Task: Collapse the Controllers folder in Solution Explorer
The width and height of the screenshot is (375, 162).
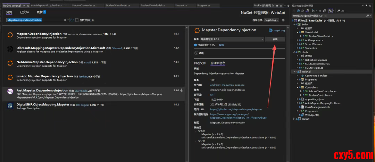Action: [x=298, y=87]
